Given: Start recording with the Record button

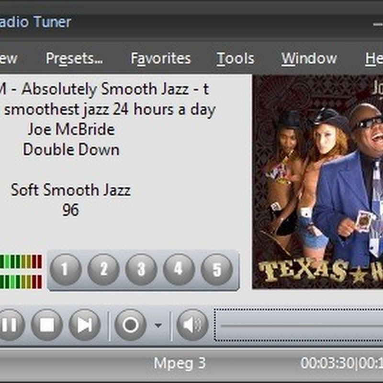Looking at the screenshot, I should pos(130,325).
